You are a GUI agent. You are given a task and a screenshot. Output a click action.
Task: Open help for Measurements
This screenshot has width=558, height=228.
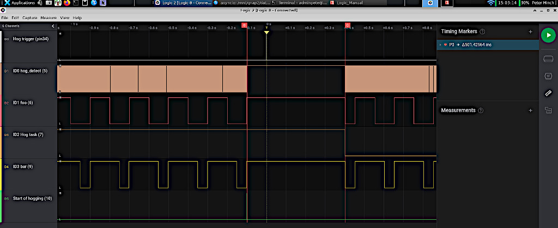point(481,110)
